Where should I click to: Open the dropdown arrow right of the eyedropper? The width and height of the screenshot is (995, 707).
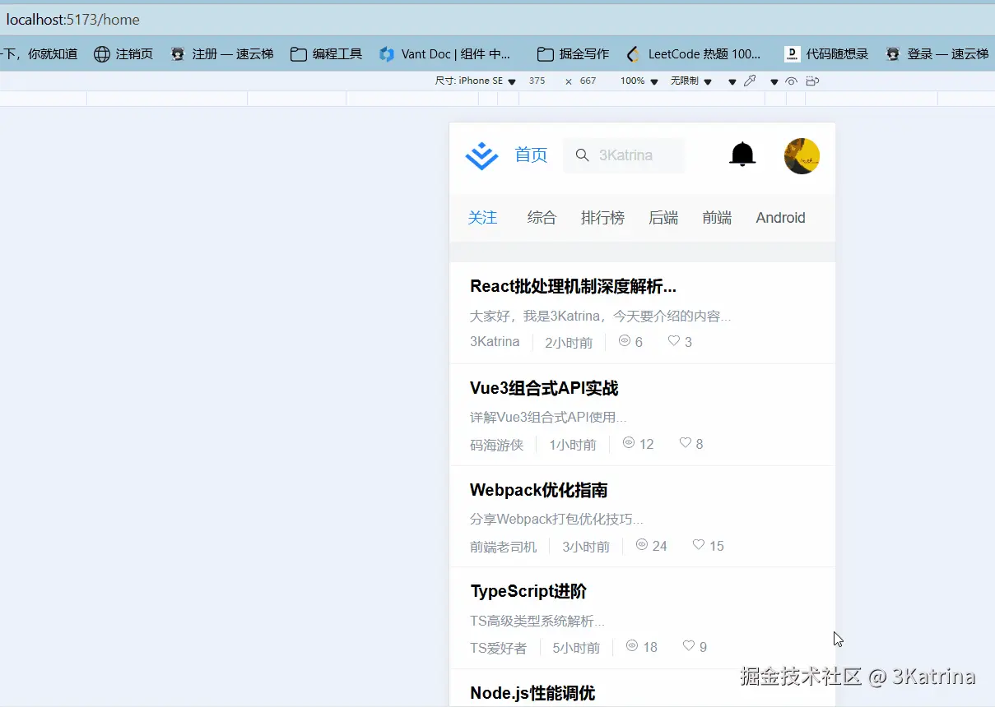[x=774, y=82]
